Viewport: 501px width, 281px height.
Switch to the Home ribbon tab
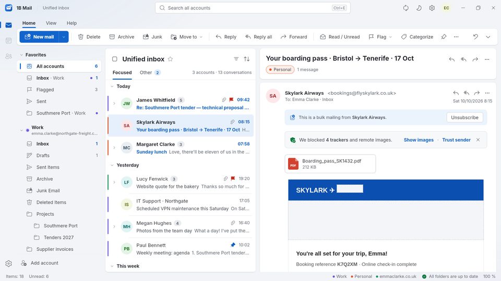(x=29, y=23)
